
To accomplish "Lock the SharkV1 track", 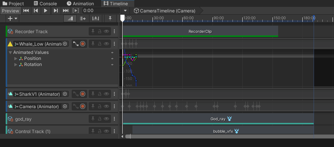I will tap(100, 94).
